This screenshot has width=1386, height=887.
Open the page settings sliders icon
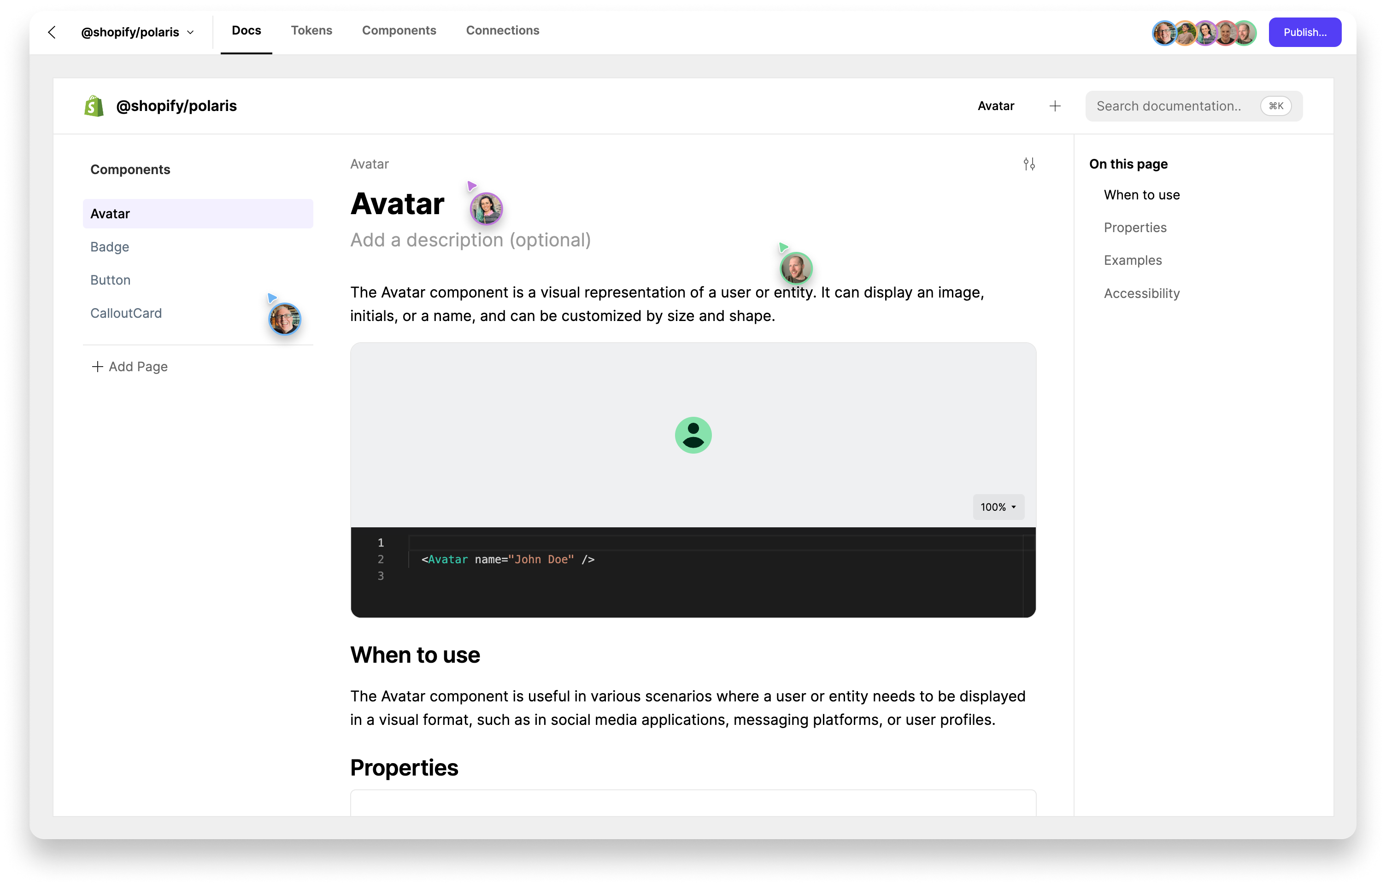1029,164
